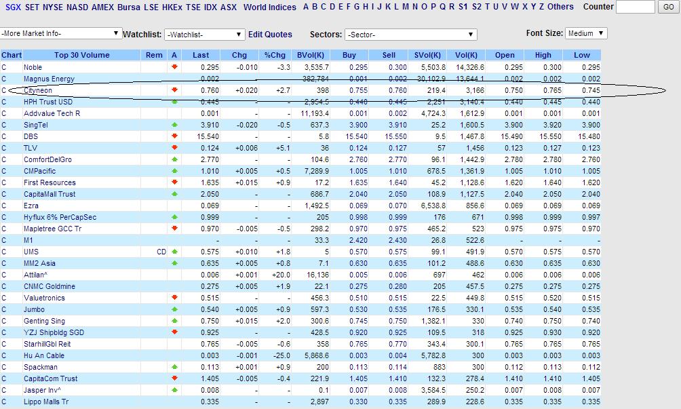Select the letter A filter

click(306, 7)
